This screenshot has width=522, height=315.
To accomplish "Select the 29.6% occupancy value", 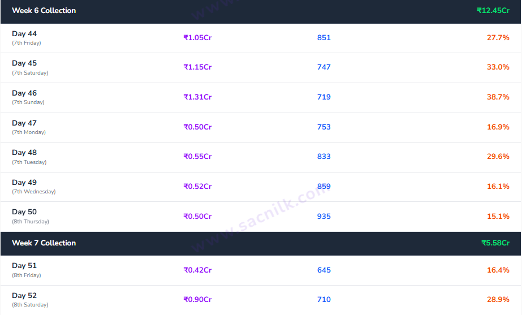I will (498, 156).
